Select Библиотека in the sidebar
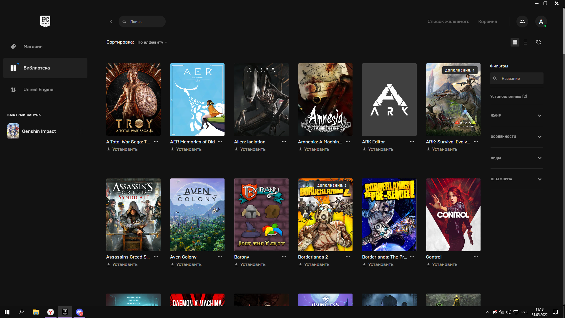 coord(45,68)
